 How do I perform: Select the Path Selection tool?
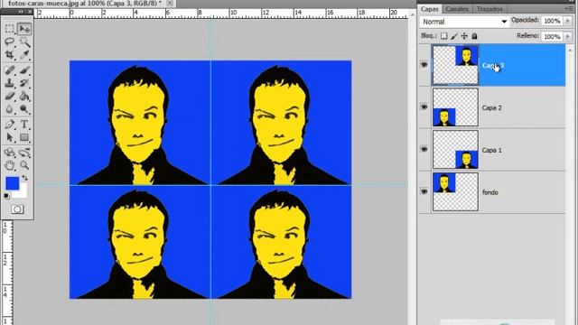[x=10, y=137]
